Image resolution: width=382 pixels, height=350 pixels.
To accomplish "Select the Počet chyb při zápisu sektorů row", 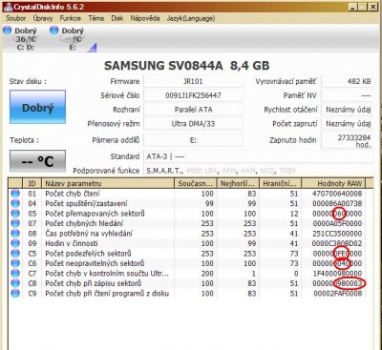I will tap(93, 283).
